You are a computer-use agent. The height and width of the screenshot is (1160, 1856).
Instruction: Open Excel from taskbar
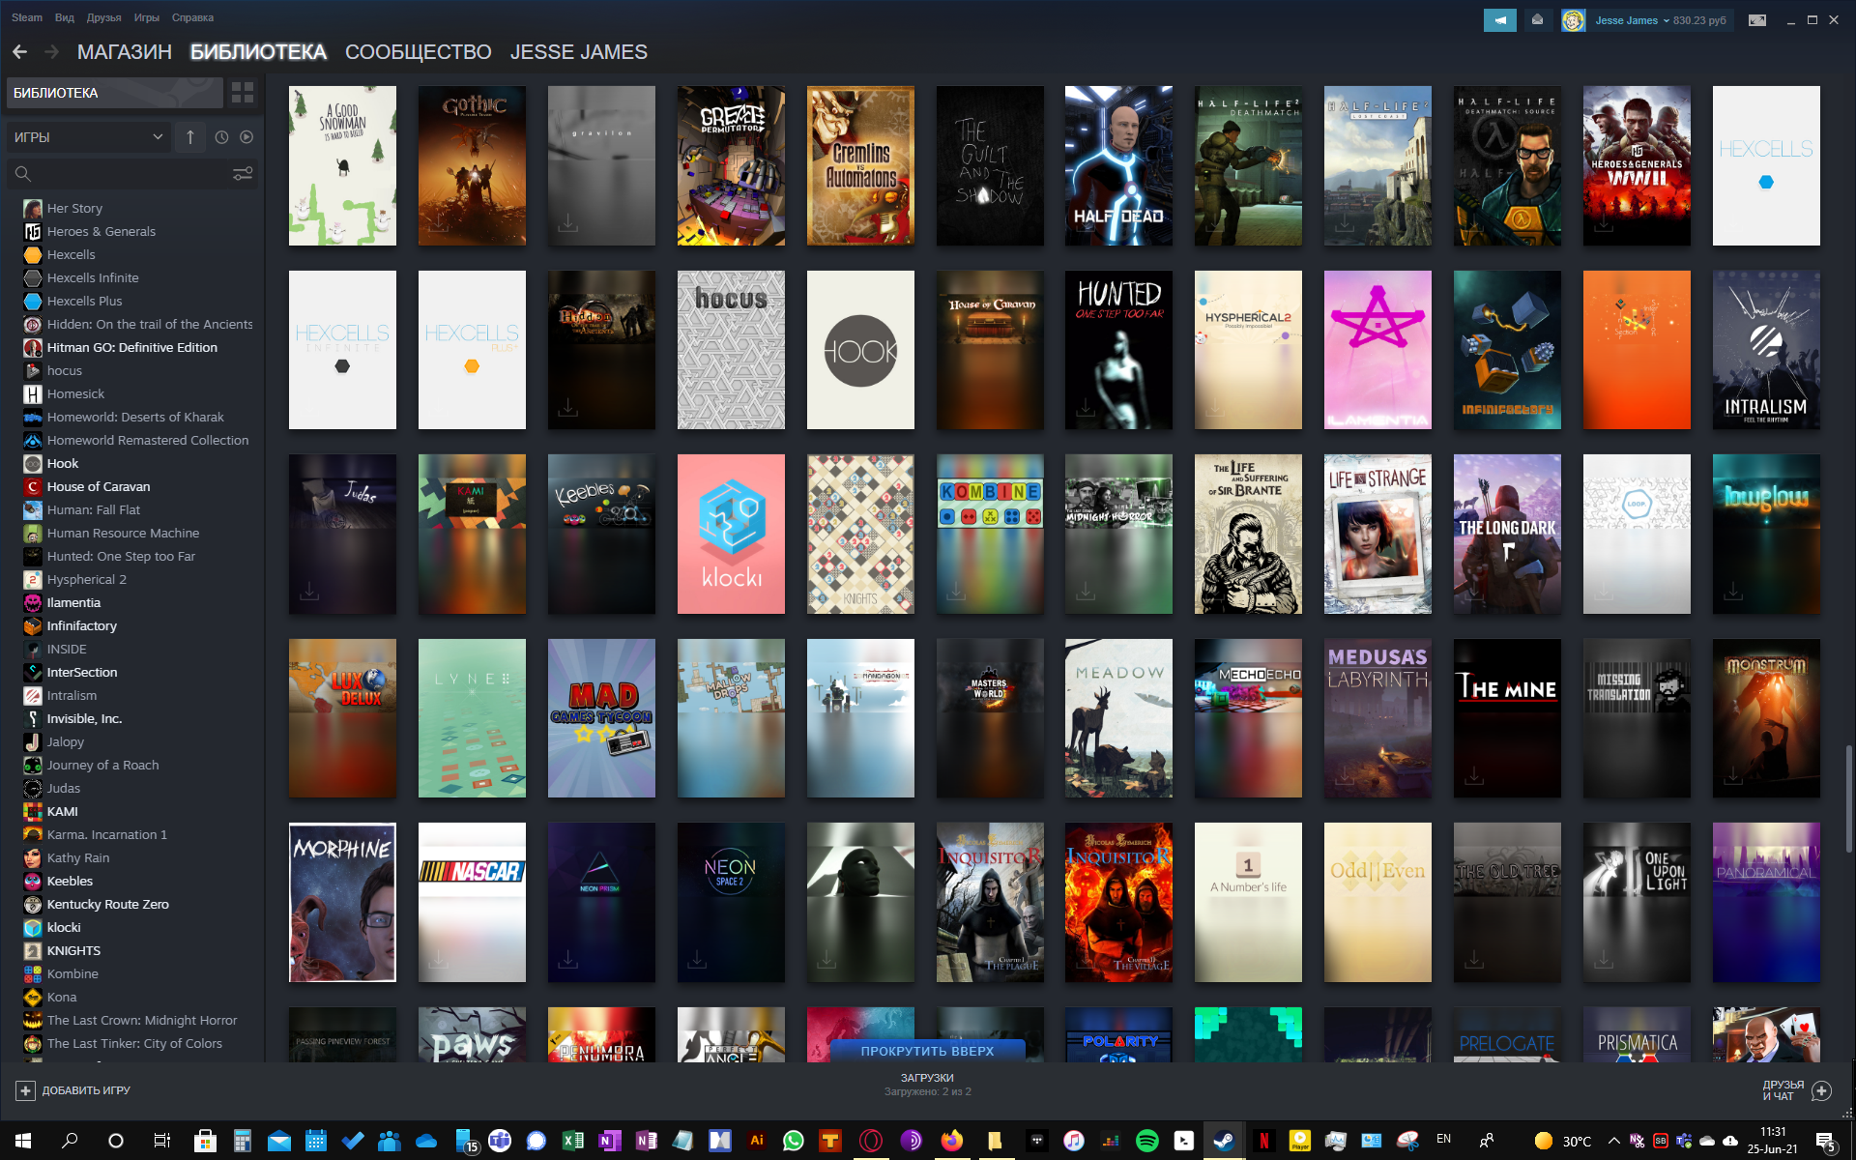(x=573, y=1141)
